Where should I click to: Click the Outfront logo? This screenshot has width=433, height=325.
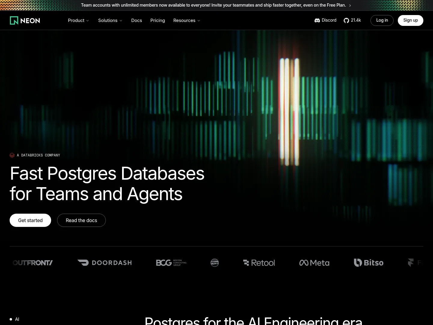tap(33, 263)
